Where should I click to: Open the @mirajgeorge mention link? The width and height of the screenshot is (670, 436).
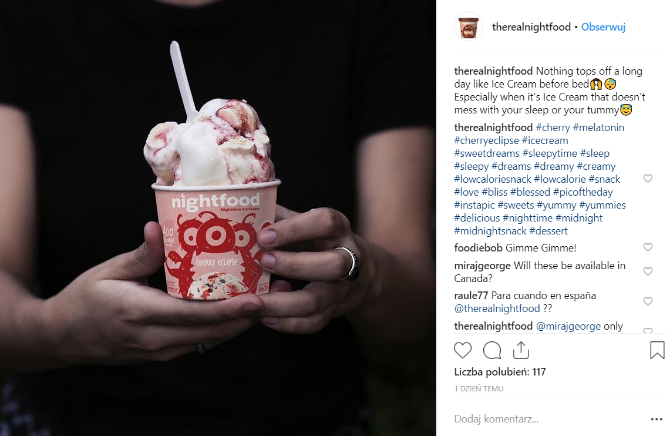(568, 326)
